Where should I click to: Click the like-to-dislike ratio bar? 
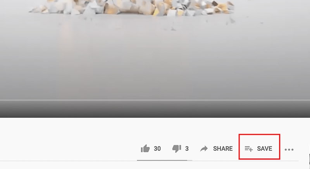(164, 160)
